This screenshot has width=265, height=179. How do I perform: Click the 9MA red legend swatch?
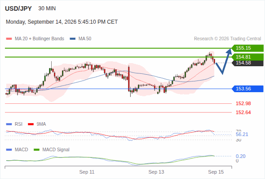click(31, 124)
